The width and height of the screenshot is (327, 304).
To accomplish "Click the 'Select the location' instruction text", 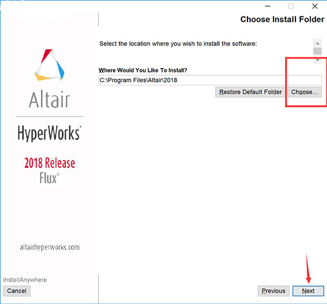I will (178, 44).
